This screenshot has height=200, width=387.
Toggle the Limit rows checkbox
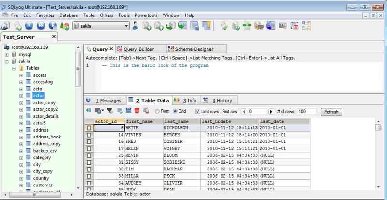[x=197, y=112]
